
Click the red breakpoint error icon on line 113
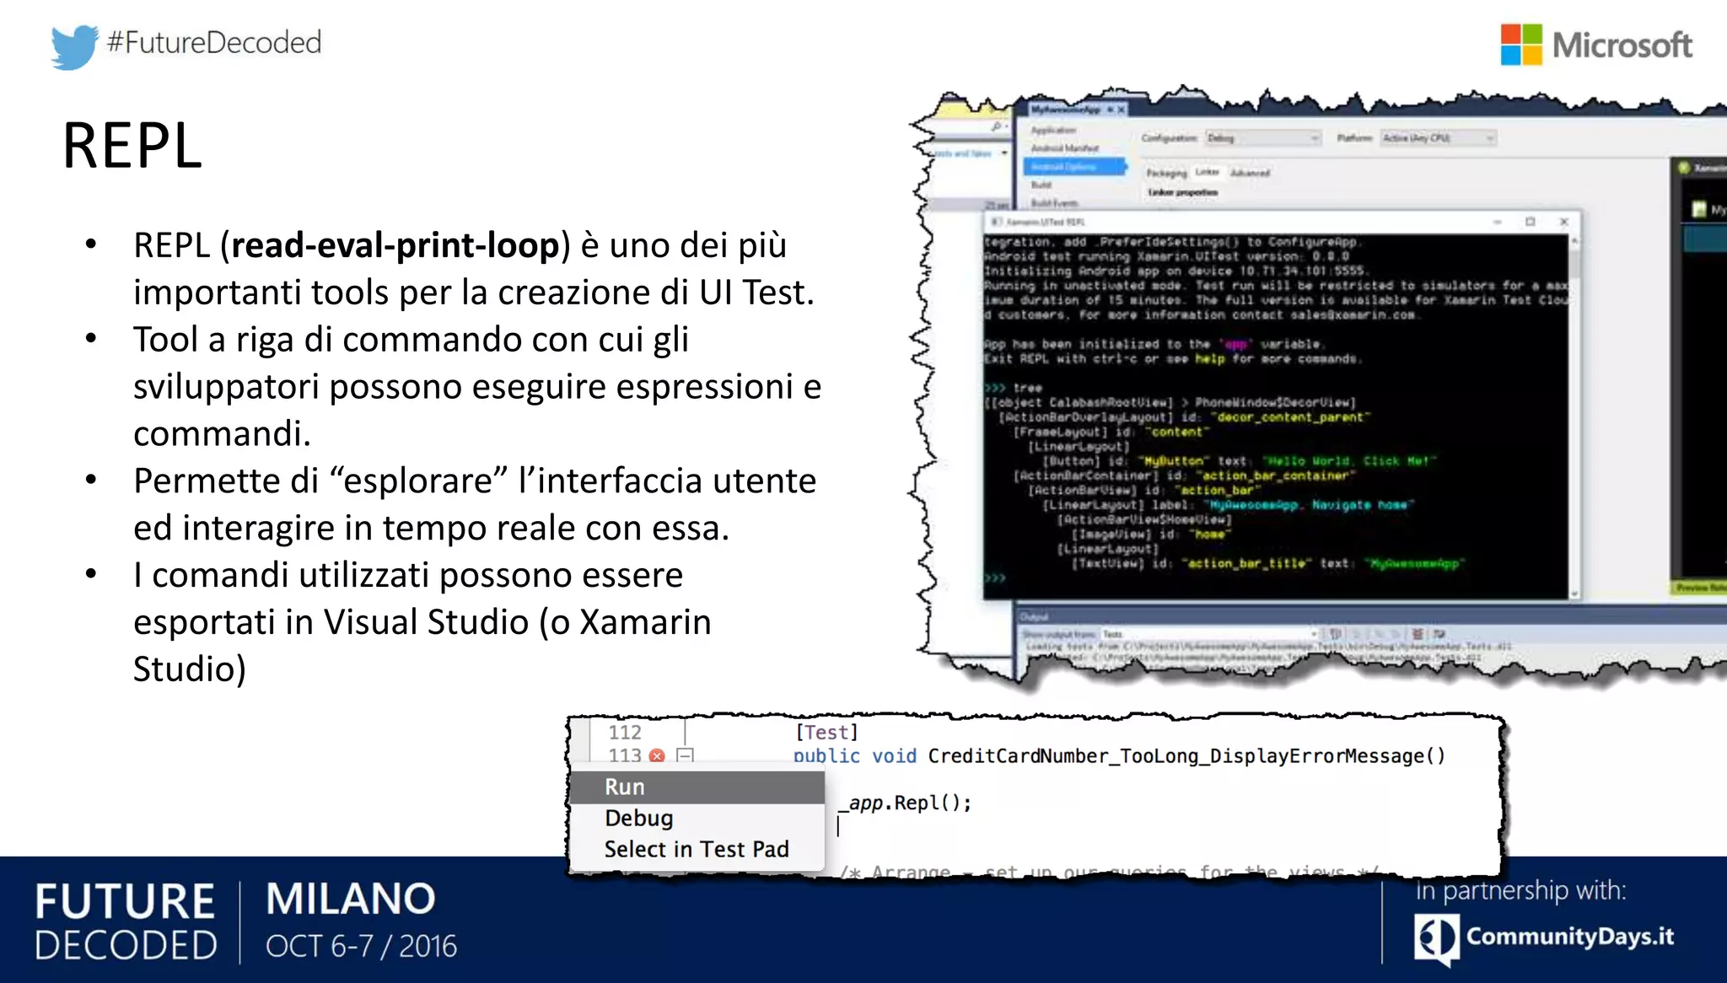point(657,756)
